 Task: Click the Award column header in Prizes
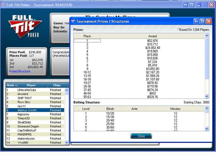click(x=152, y=36)
